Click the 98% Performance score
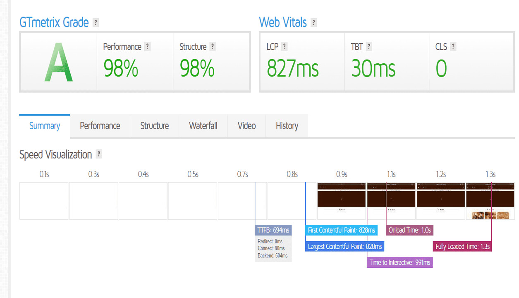 [x=121, y=68]
